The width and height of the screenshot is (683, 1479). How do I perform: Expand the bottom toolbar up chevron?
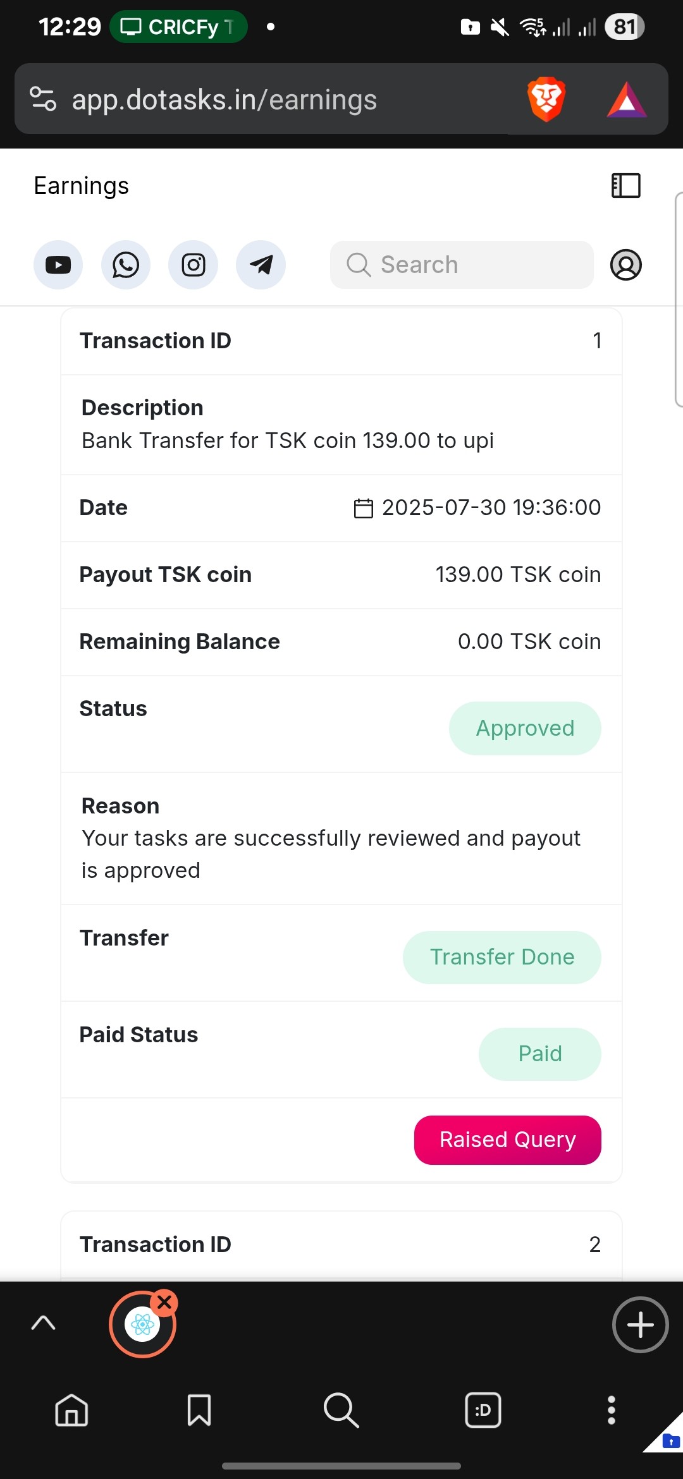click(x=43, y=1323)
